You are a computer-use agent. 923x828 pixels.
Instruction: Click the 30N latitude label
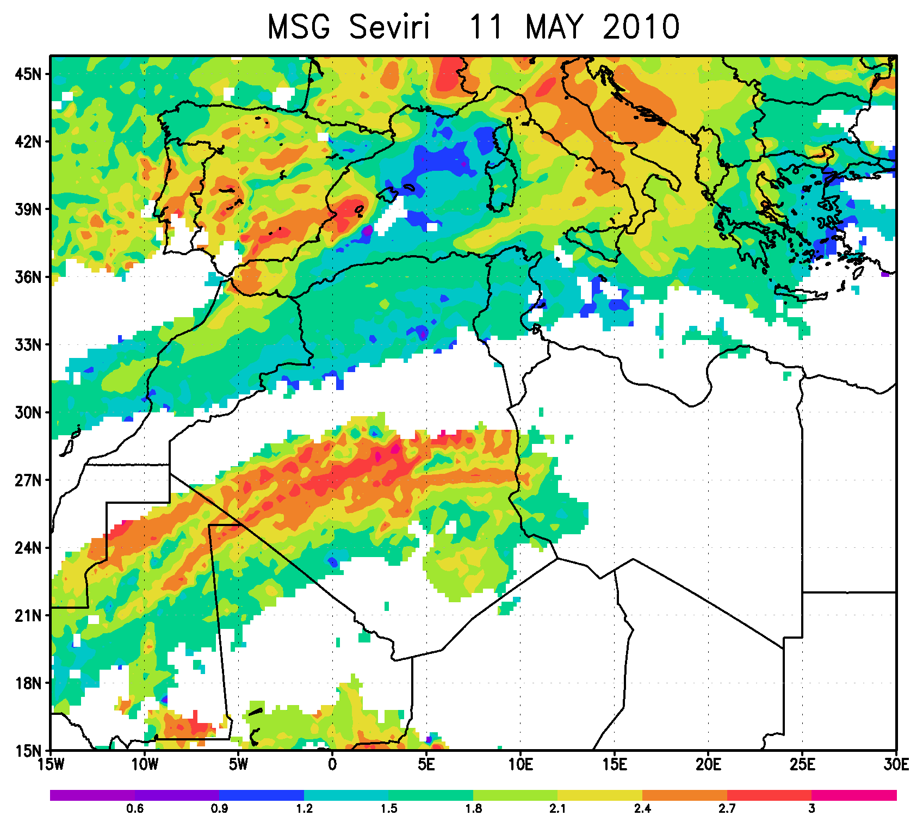[28, 412]
